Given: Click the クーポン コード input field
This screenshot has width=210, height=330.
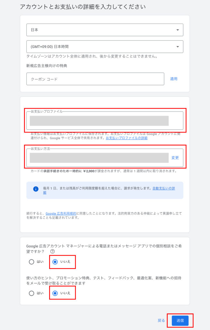Looking at the screenshot, I should (x=95, y=79).
